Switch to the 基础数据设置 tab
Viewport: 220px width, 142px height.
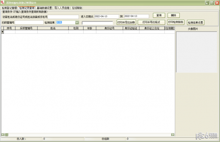[x=44, y=8]
